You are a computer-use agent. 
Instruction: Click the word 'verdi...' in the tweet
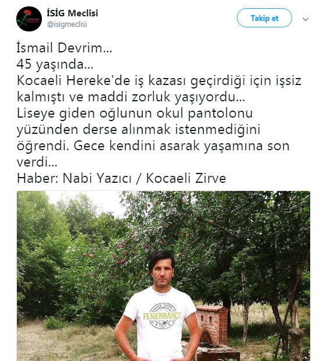point(37,162)
